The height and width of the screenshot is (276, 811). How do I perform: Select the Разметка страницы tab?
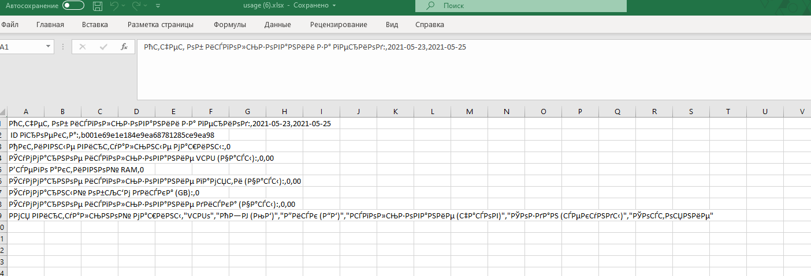coord(160,25)
